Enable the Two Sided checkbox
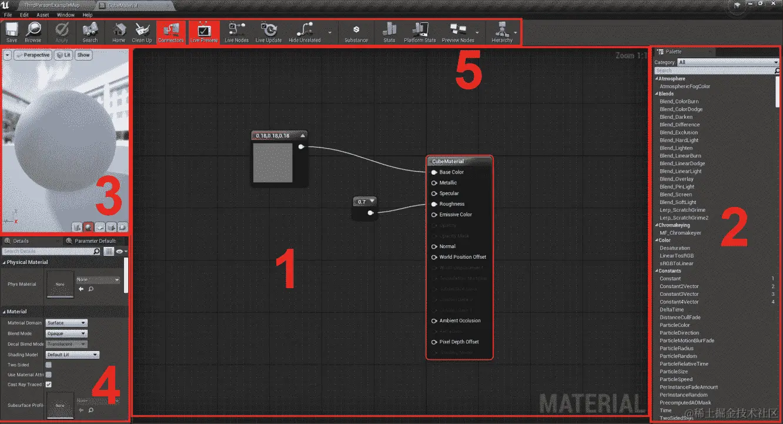Screen dimensions: 783x424 tap(49, 365)
